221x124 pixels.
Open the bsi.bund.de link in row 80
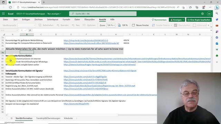click(x=137, y=59)
